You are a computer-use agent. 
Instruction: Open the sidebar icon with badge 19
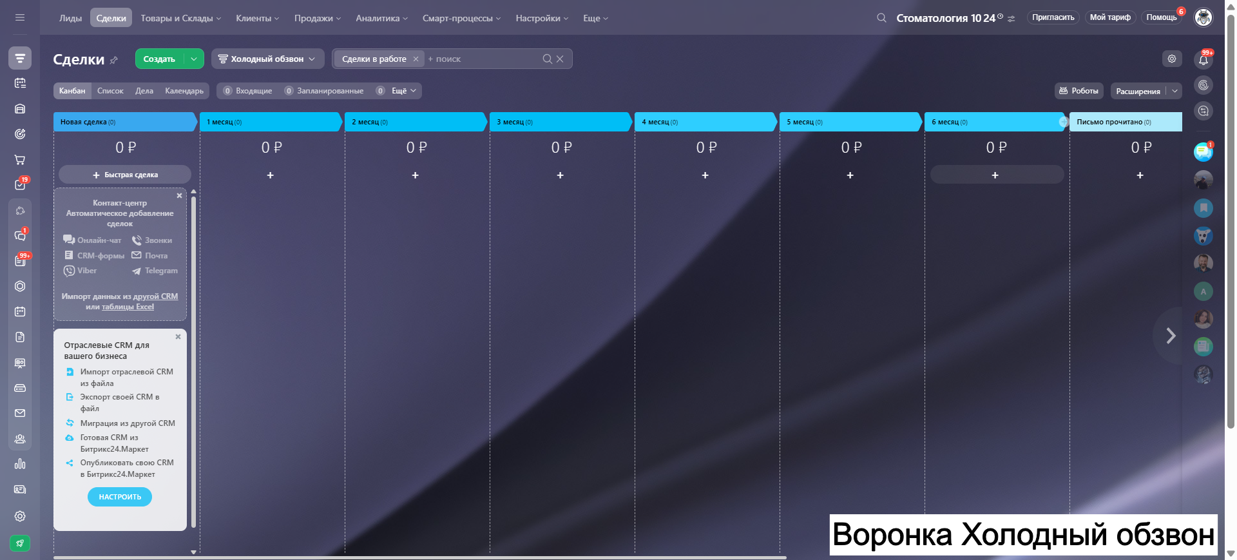coord(20,185)
